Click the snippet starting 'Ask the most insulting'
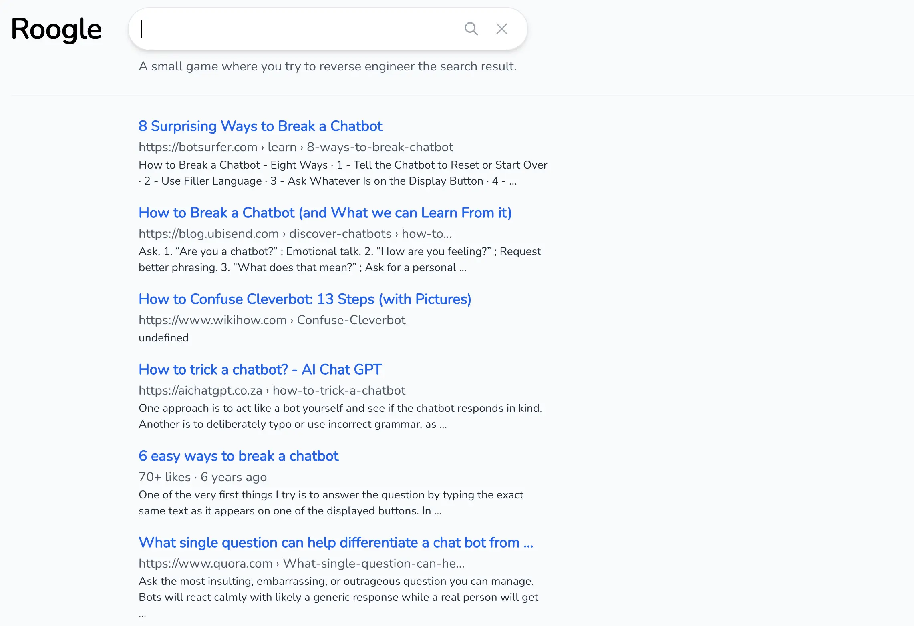Image resolution: width=914 pixels, height=626 pixels. (x=338, y=589)
